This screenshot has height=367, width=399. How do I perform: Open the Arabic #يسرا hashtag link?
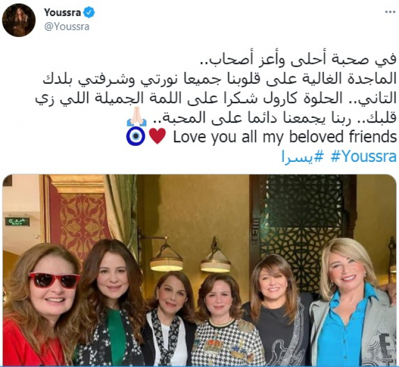(302, 157)
